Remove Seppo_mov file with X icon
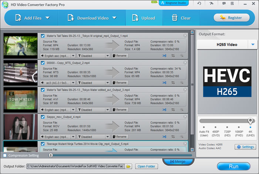The image size is (259, 174). tap(185, 116)
